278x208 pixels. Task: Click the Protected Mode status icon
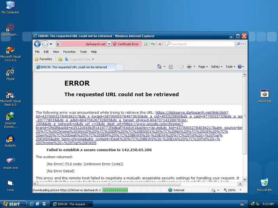pos(213,190)
